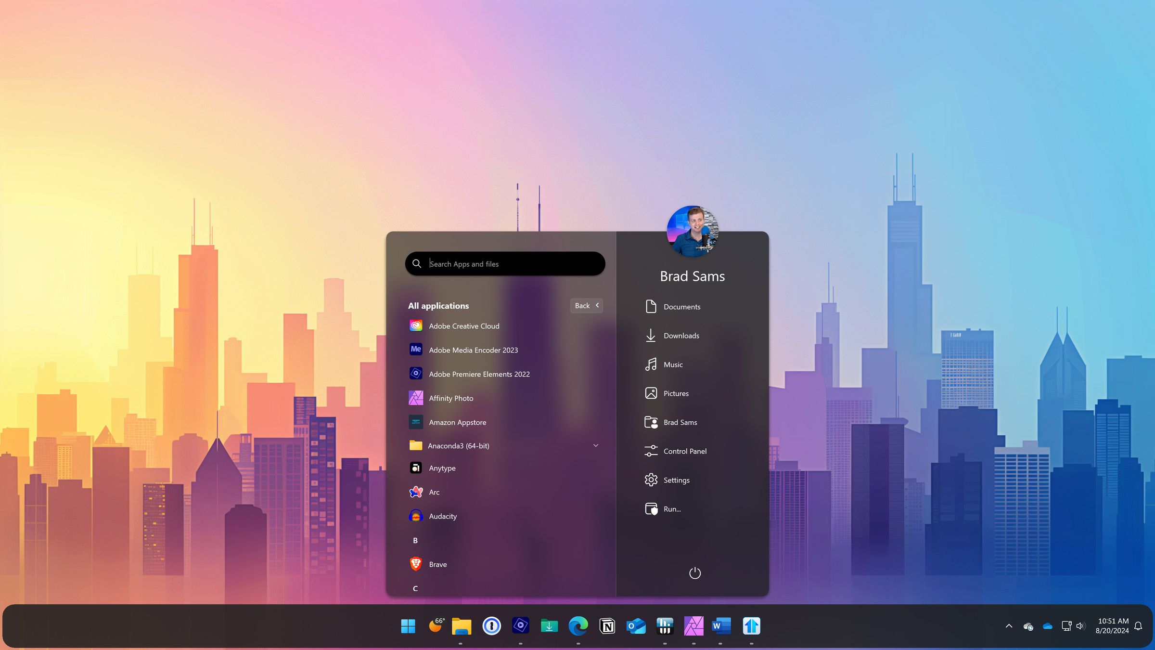The width and height of the screenshot is (1155, 650).
Task: Open the clock showing 10:51 AM
Action: click(1112, 626)
